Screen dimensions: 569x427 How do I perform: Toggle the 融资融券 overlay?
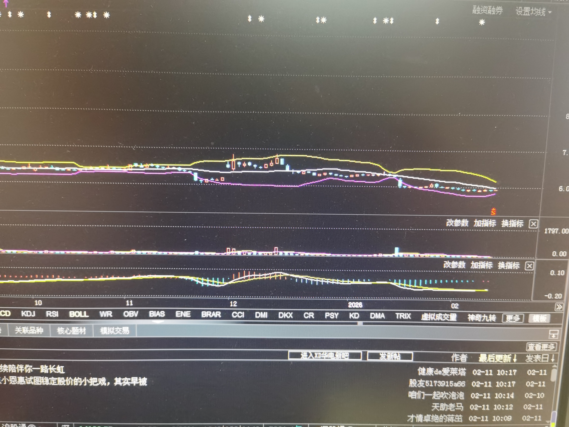(x=488, y=11)
